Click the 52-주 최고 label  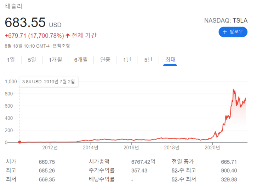point(184,171)
